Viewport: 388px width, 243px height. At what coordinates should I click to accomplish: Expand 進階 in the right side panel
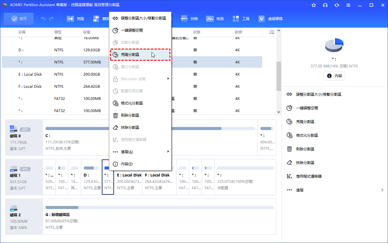(x=335, y=190)
